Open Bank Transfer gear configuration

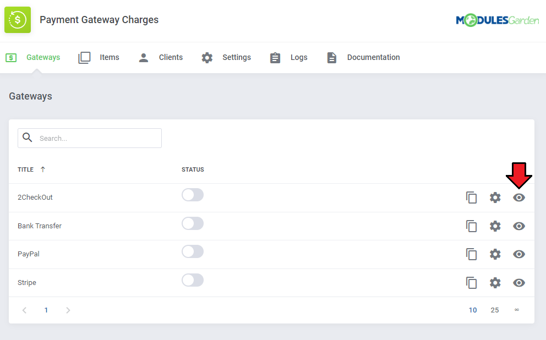[495, 226]
